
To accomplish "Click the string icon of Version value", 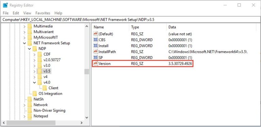I will (x=95, y=63).
